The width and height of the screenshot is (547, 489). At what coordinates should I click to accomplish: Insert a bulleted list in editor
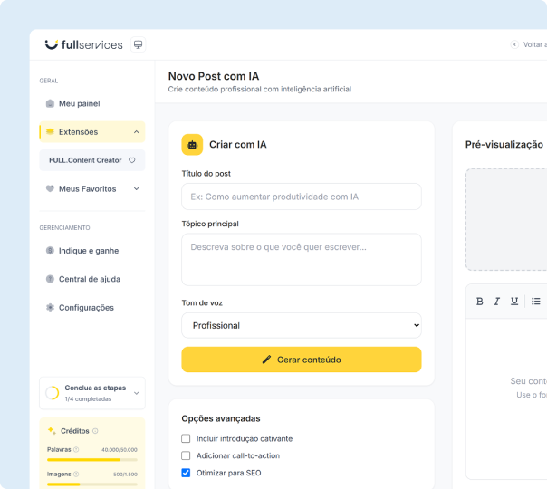pos(536,302)
